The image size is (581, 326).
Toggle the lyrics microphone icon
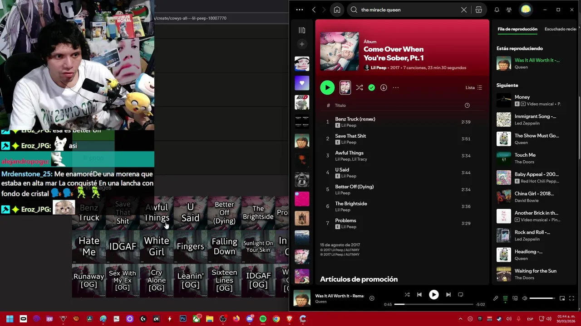[496, 298]
